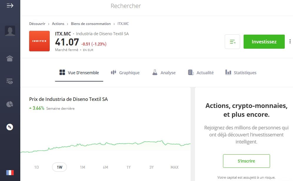The height and width of the screenshot is (181, 293).
Task: Select the 1D chart time range
Action: click(x=36, y=167)
